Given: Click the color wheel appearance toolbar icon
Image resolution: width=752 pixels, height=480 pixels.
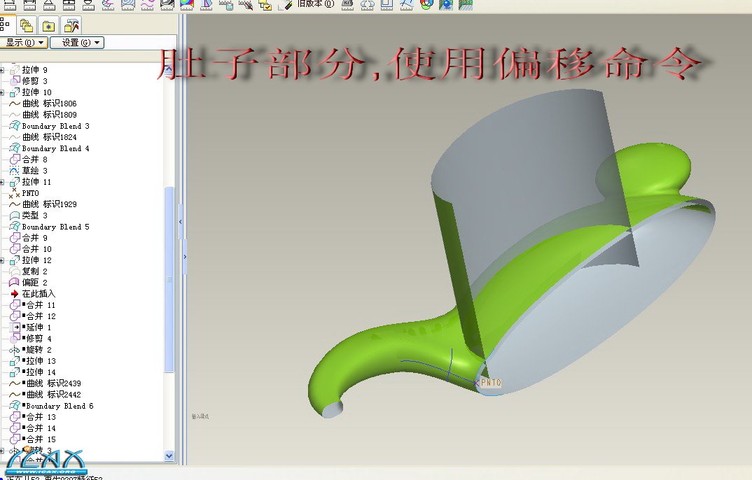Looking at the screenshot, I should 426,4.
